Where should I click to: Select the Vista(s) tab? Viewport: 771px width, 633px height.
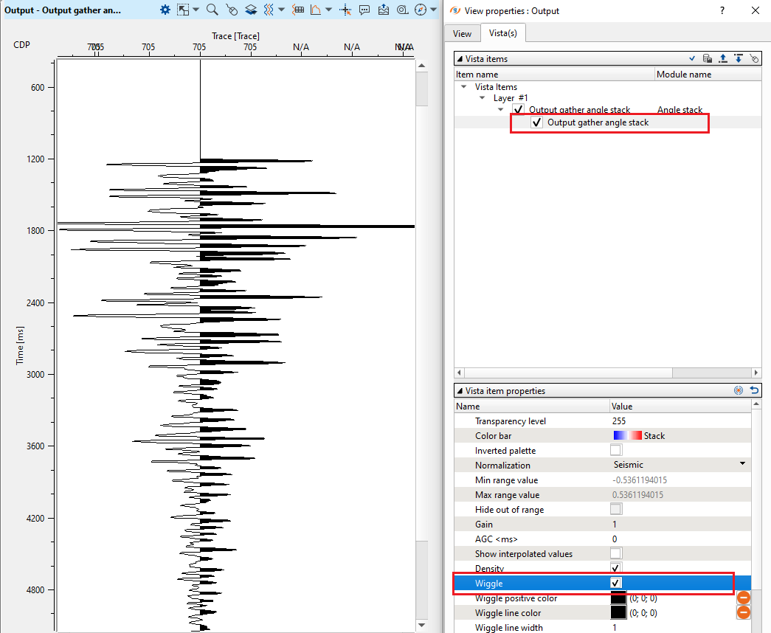tap(502, 33)
